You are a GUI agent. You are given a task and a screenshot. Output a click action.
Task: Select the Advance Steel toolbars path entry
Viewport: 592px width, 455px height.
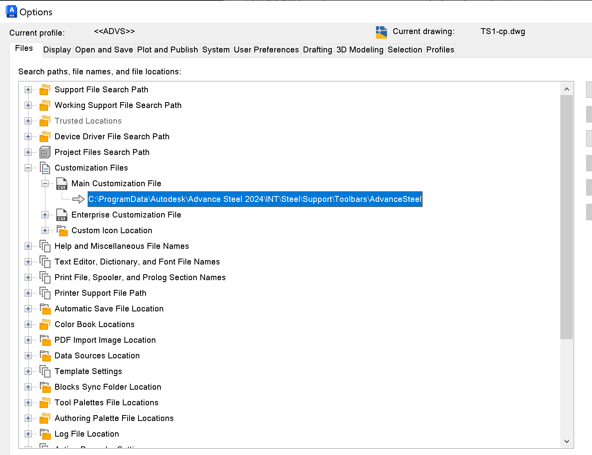point(255,199)
